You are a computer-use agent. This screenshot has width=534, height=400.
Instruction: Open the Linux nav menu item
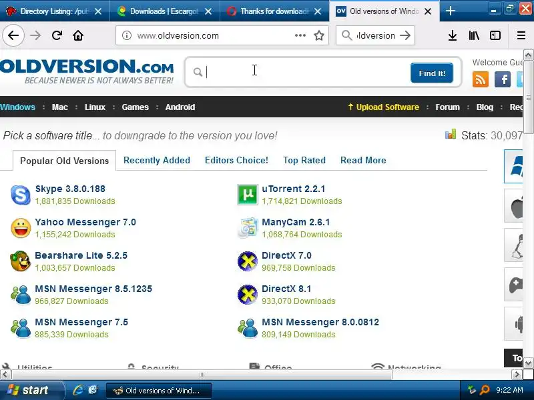coord(95,107)
